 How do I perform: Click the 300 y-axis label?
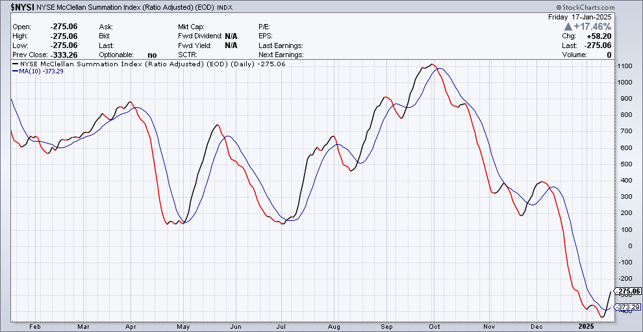click(x=625, y=197)
